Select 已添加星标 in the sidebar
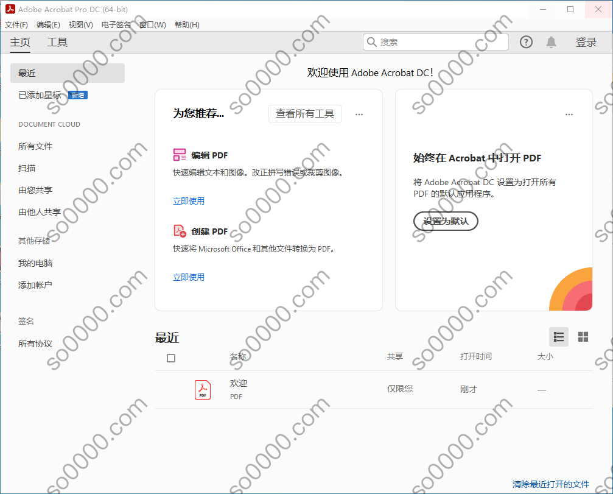Image resolution: width=613 pixels, height=494 pixels. 40,95
